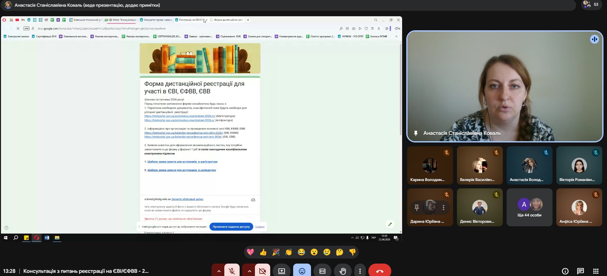607x276 pixels.
Task: Leave the call with the red hang-up button
Action: pyautogui.click(x=379, y=271)
